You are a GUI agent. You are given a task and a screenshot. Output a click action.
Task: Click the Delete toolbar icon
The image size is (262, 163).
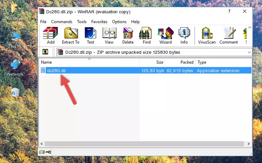pyautogui.click(x=128, y=35)
